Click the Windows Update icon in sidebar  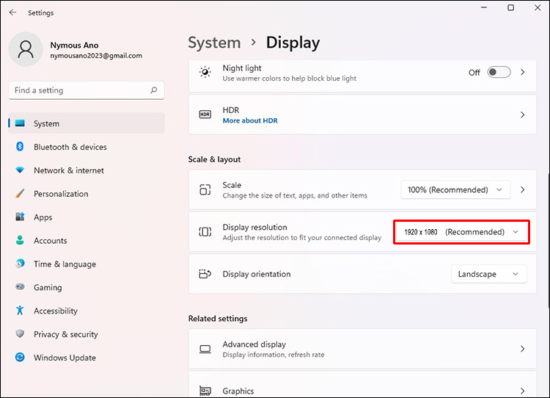(20, 358)
